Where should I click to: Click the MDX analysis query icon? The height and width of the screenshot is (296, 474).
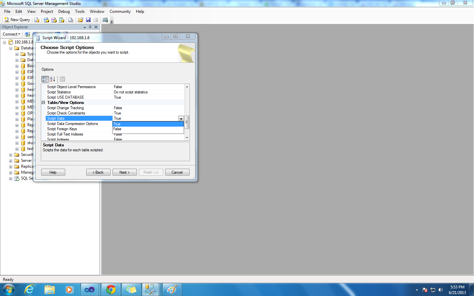(x=46, y=20)
